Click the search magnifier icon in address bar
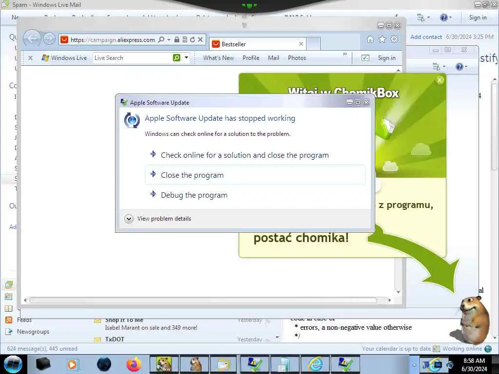The width and height of the screenshot is (499, 374). coord(161,39)
